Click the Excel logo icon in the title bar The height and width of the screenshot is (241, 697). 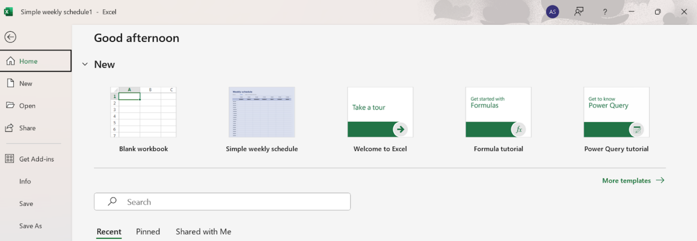tap(8, 12)
